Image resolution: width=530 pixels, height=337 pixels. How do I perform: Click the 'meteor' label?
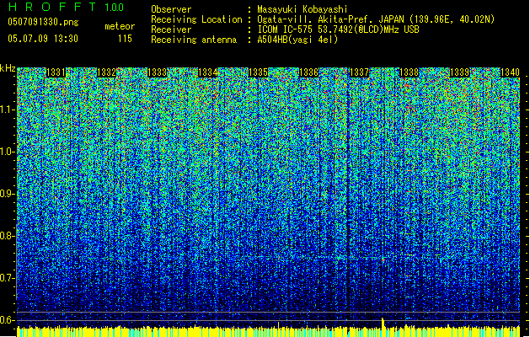[x=120, y=26]
